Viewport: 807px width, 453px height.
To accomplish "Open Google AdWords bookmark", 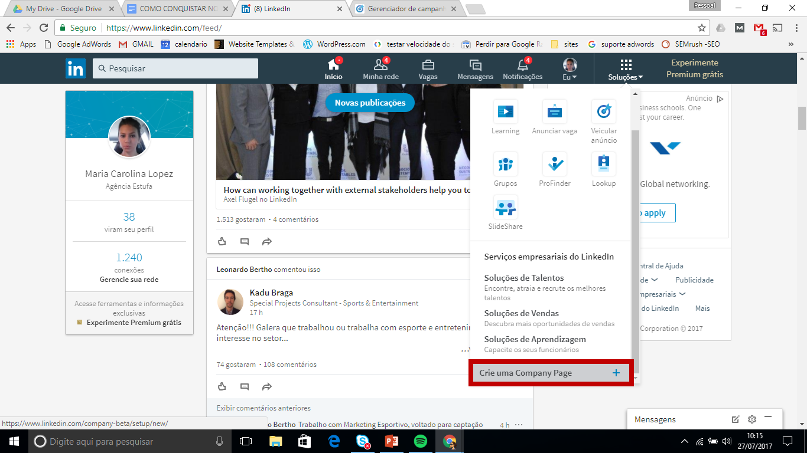I will [x=78, y=44].
